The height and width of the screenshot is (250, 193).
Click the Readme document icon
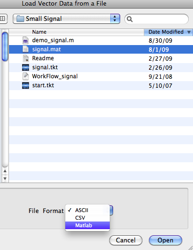coord(26,58)
